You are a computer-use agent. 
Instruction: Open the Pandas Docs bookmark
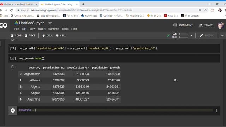71,16
